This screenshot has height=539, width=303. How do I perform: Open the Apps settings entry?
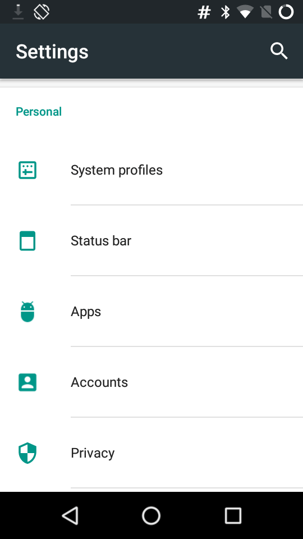coord(151,312)
